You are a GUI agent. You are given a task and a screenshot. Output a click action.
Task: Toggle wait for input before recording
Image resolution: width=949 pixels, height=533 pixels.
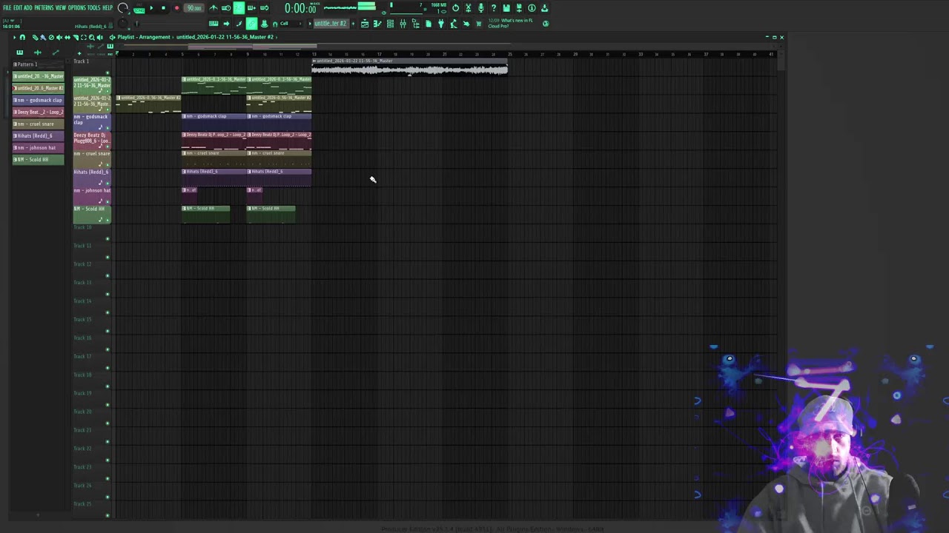[x=227, y=8]
